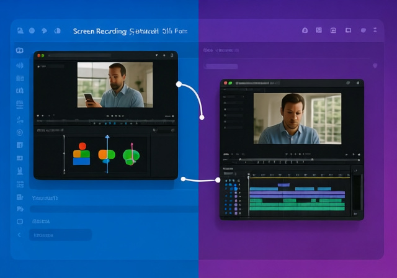Image resolution: width=397 pixels, height=278 pixels.
Task: Click the phone device icon in the left window title bar
Action: click(172, 55)
